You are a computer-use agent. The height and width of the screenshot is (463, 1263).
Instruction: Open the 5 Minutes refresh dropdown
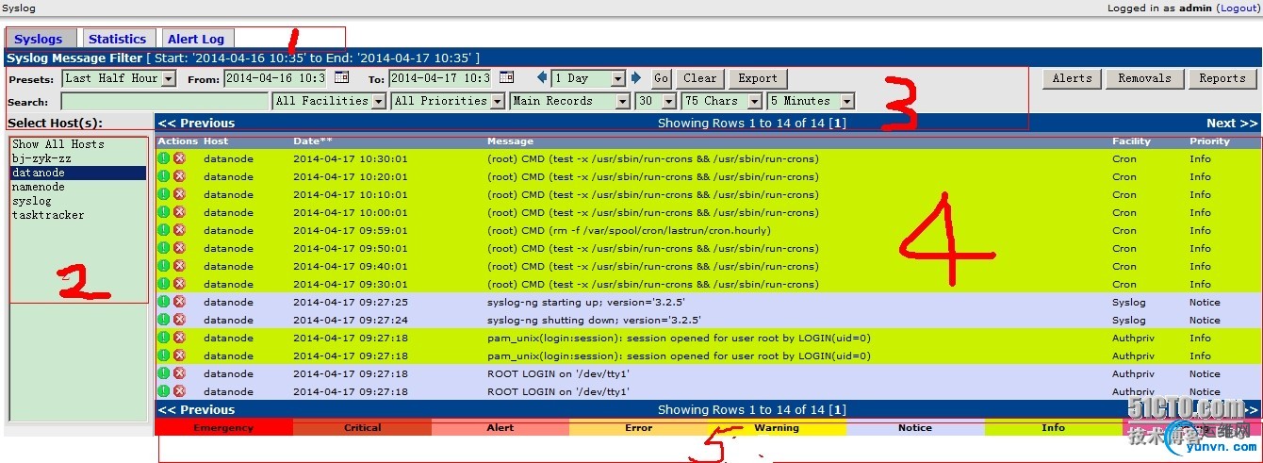point(811,101)
